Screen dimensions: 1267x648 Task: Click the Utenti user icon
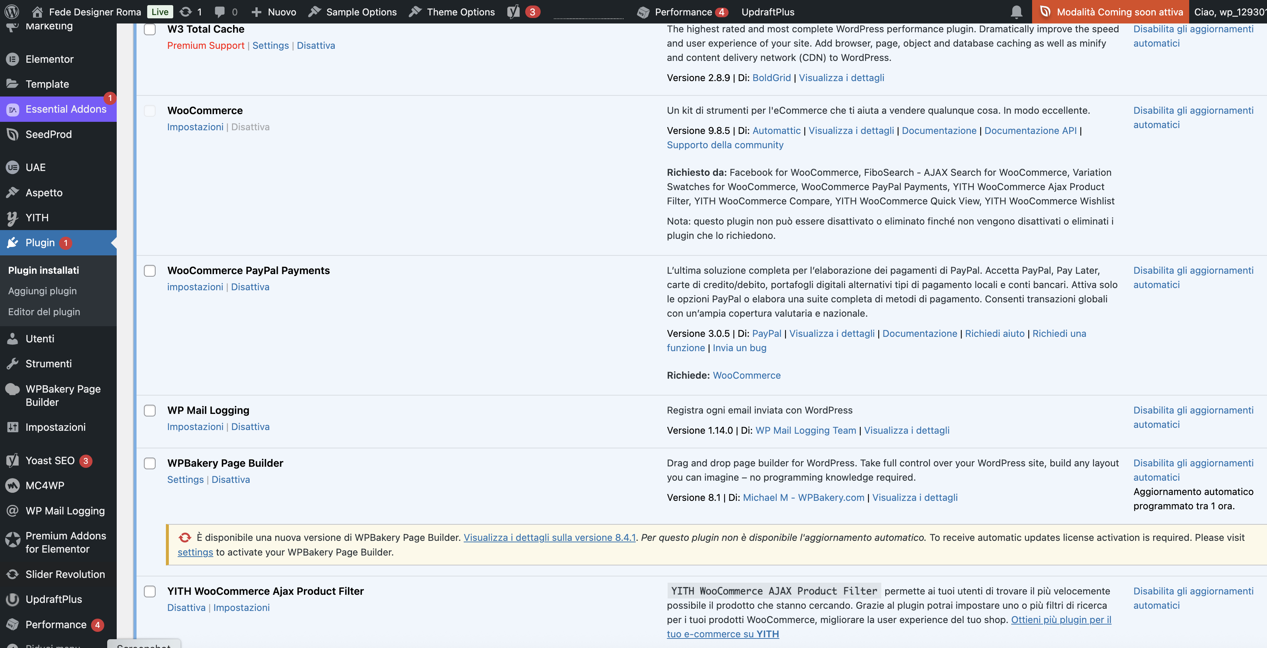pos(12,338)
